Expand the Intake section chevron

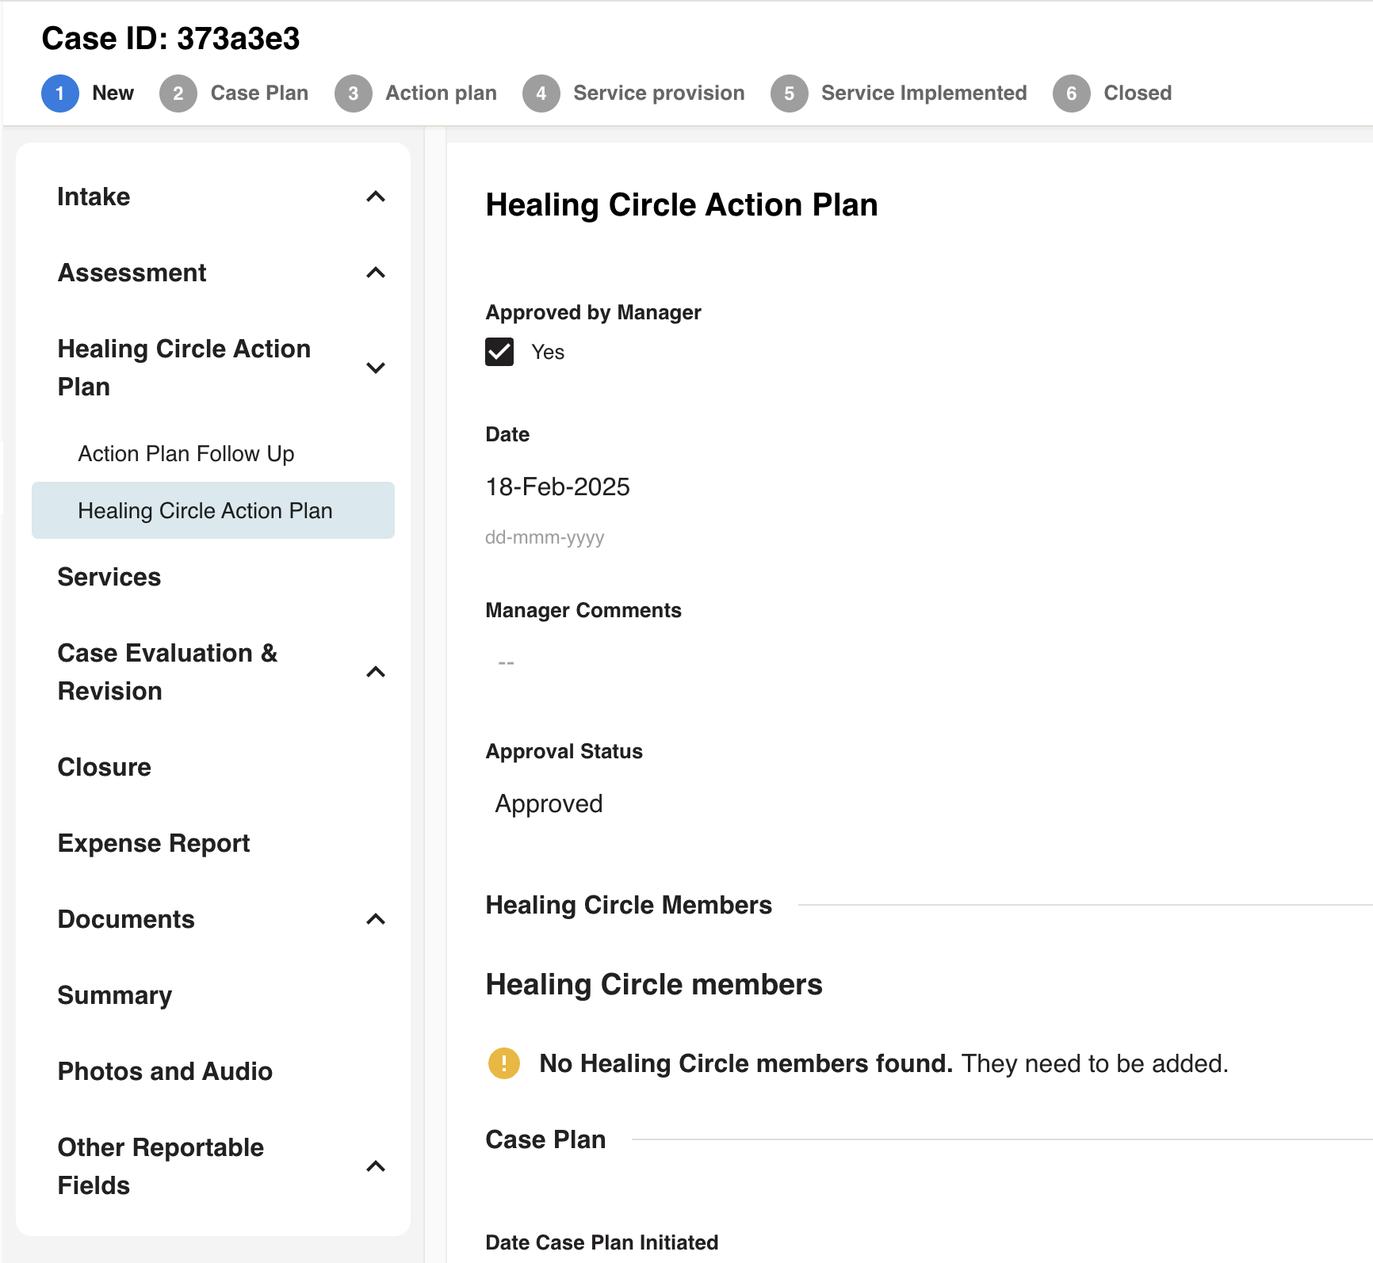tap(376, 197)
